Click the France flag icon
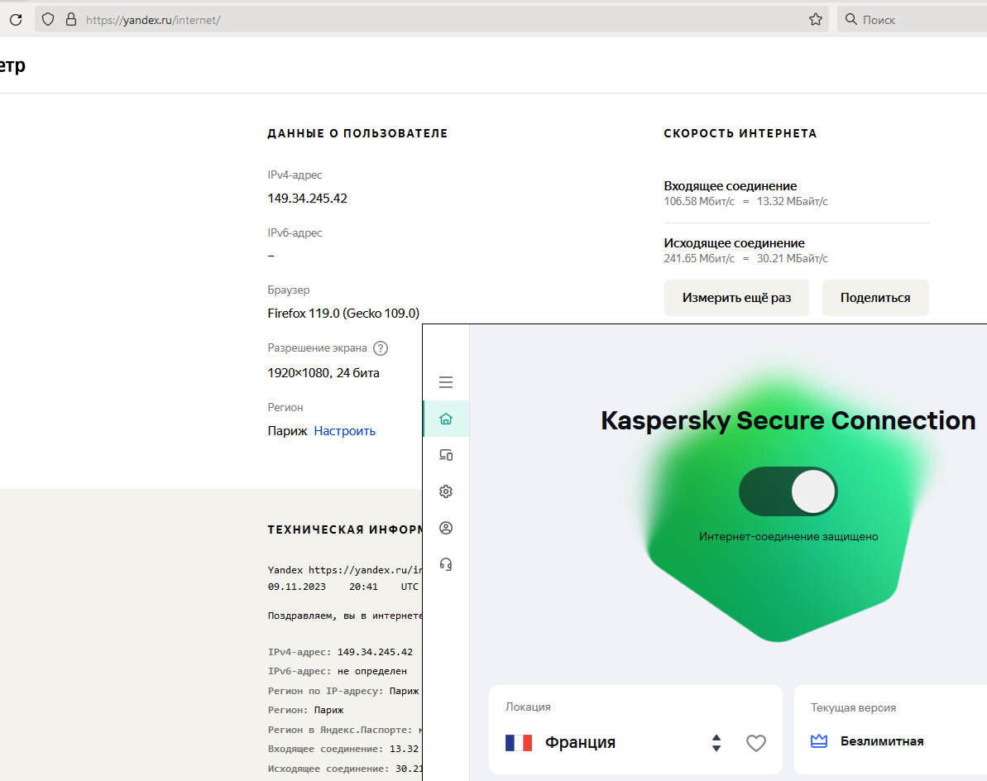 (519, 743)
